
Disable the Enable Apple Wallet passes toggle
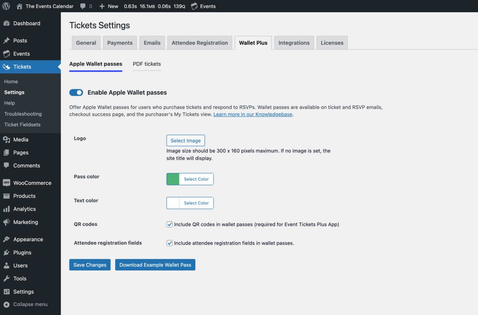pyautogui.click(x=76, y=92)
